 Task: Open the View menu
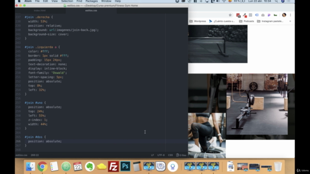[x=55, y=1]
